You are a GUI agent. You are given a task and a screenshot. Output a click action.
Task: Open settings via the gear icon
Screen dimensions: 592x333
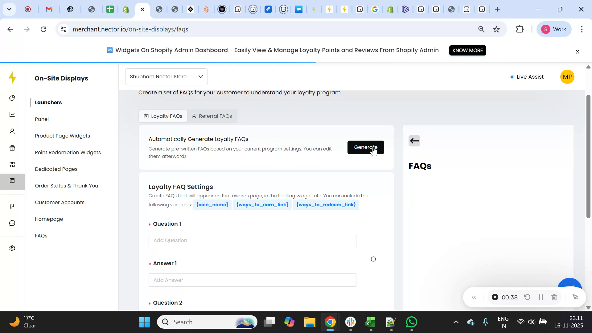coord(12,248)
